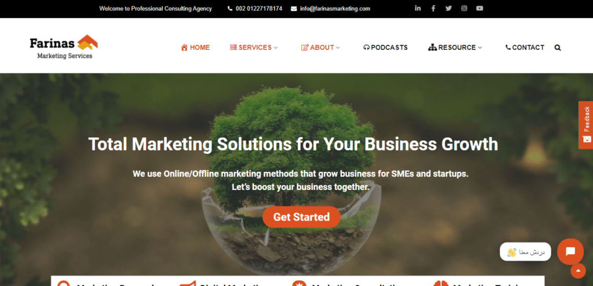Open the Contact menu item
The height and width of the screenshot is (286, 593).
(x=525, y=47)
